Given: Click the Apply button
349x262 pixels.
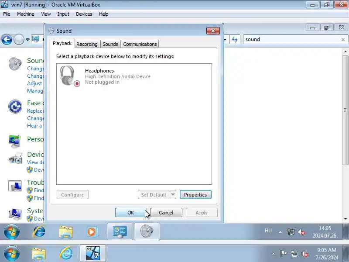Looking at the screenshot, I should click(202, 213).
